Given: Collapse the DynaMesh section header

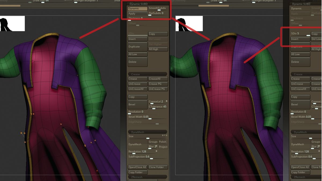Looking at the screenshot, I should tap(148, 132).
